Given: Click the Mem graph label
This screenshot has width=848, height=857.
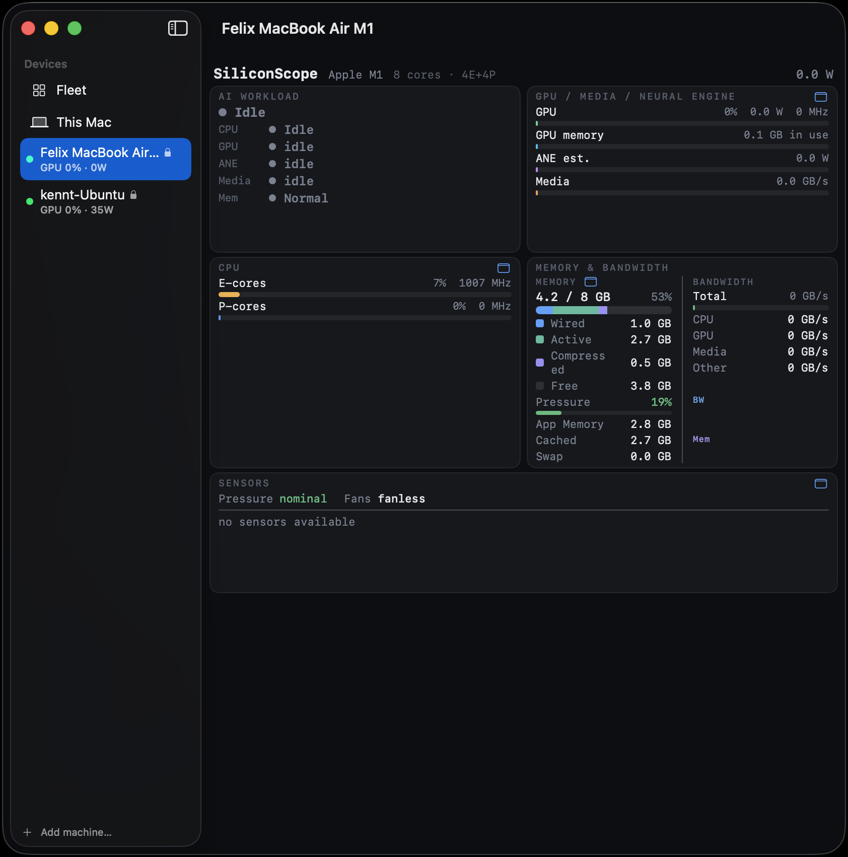Looking at the screenshot, I should coord(701,439).
